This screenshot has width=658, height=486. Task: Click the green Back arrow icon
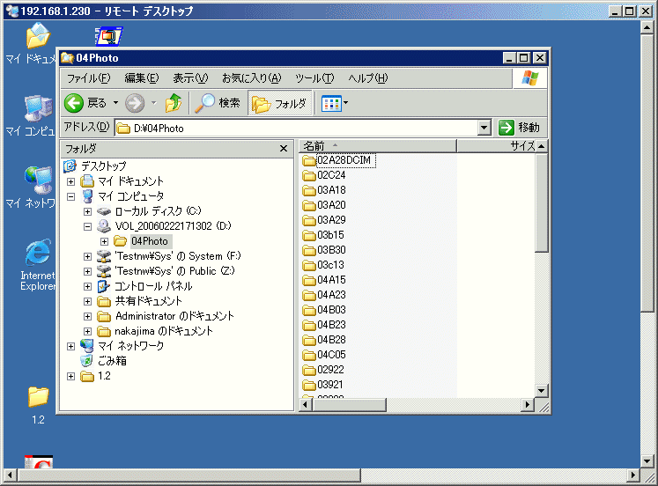(x=74, y=103)
